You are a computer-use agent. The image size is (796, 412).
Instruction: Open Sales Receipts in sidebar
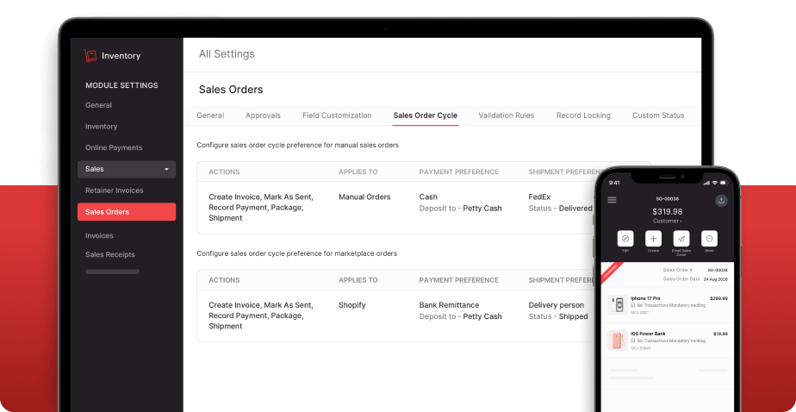110,254
